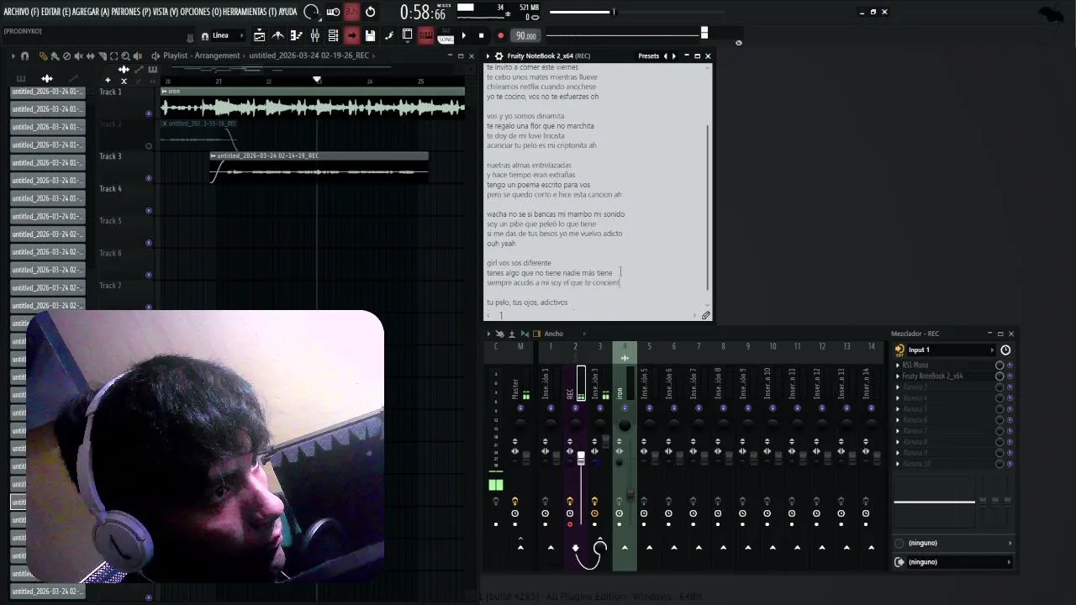Open the playlist options arrow menu

[13, 55]
